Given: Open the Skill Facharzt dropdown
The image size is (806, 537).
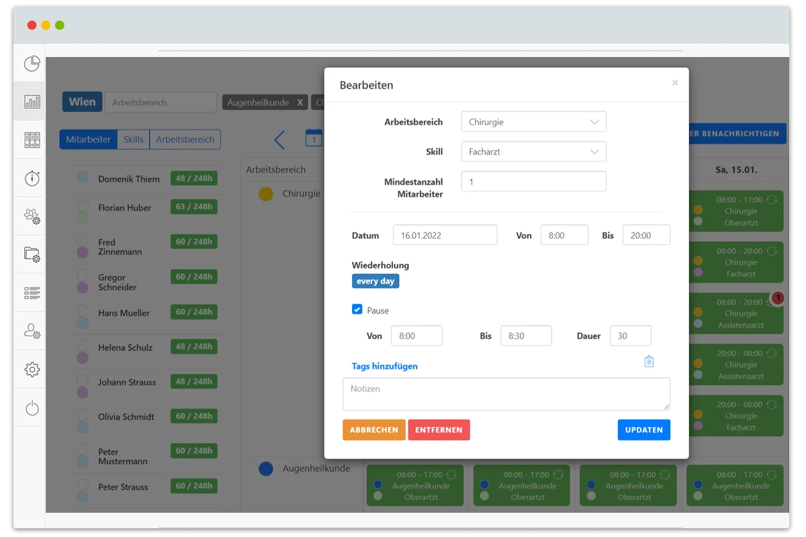Looking at the screenshot, I should (533, 152).
